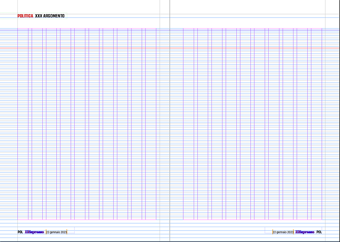
Task: Click empty dotted frame right of left date
Action: (71, 230)
